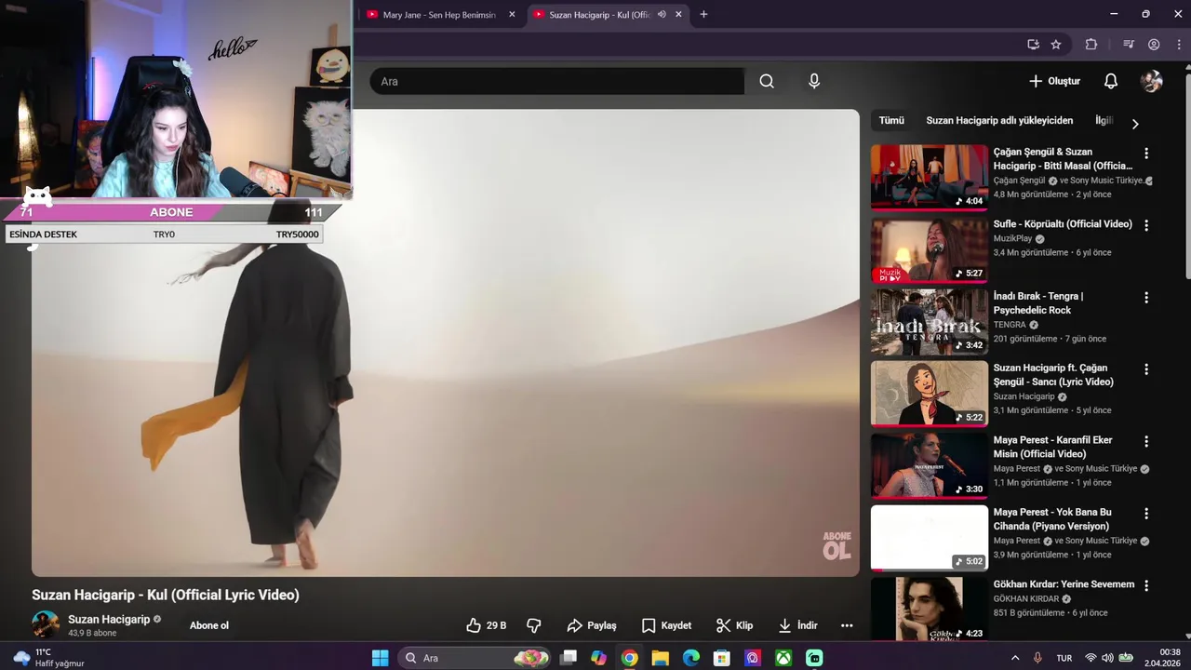Open the Suzan Hacigarip channel name link
Viewport: 1191px width, 670px height.
pyautogui.click(x=109, y=619)
